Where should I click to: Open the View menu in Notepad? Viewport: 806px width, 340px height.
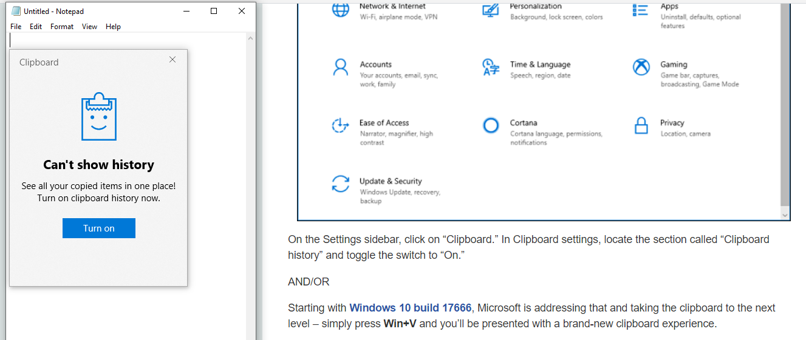point(89,27)
